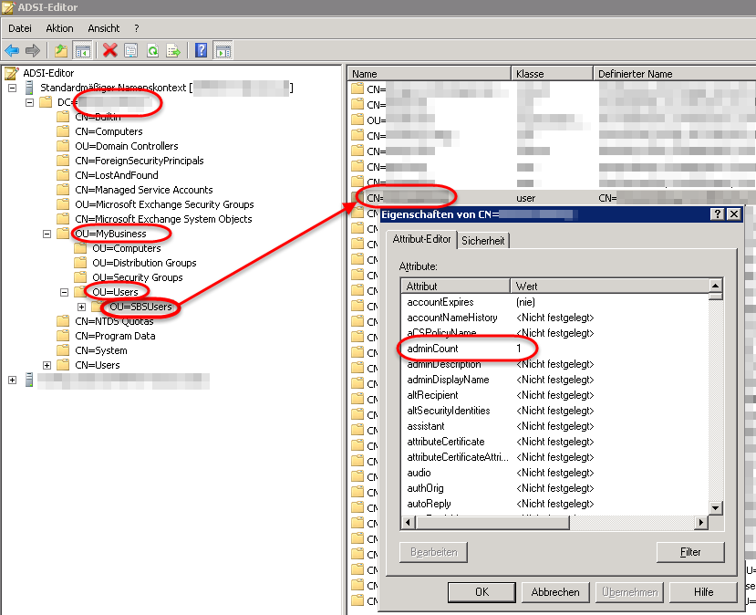The height and width of the screenshot is (615, 756).
Task: Switch to the Sicherheit tab
Action: point(483,240)
